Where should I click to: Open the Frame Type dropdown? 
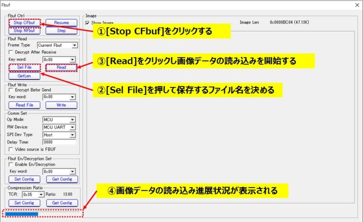click(74, 45)
